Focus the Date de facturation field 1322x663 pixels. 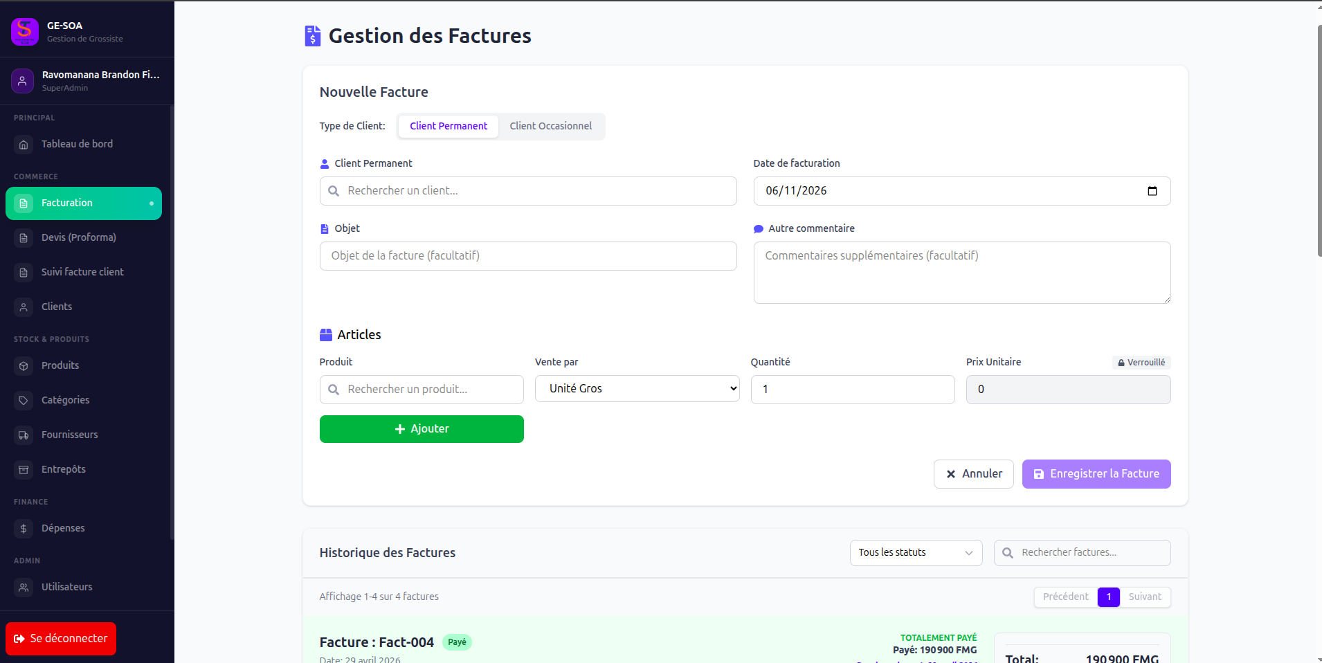(962, 191)
